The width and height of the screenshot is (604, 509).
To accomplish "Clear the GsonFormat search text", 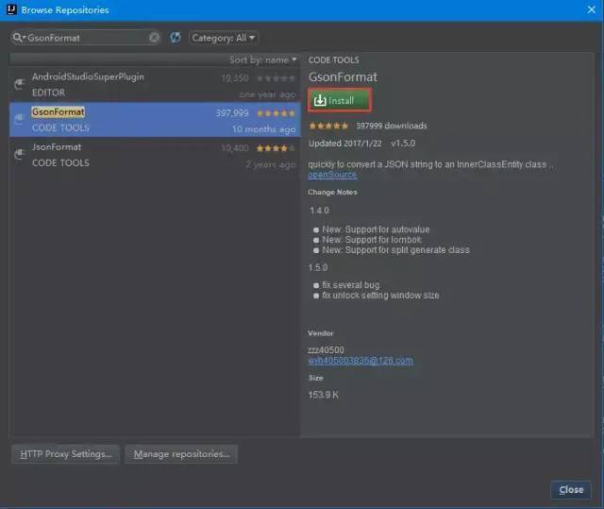I will pyautogui.click(x=154, y=38).
